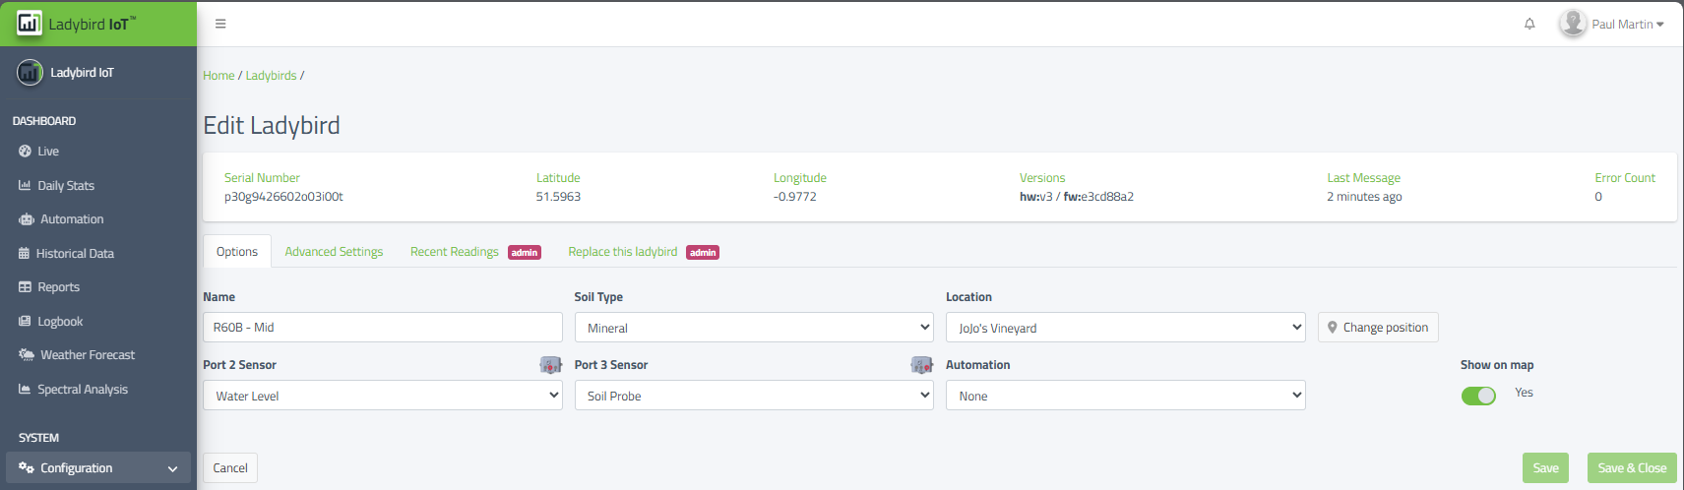1684x490 pixels.
Task: Click the Ladybird IoT logo icon
Action: pos(30,23)
